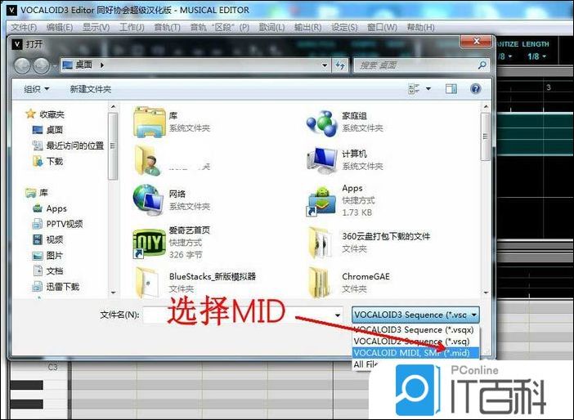Expand the file name history dropdown arrow
The width and height of the screenshot is (574, 420).
[x=338, y=315]
